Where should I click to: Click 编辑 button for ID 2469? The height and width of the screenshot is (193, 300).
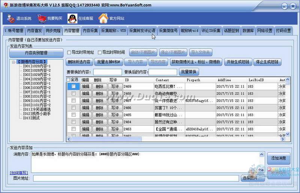coord(86,86)
